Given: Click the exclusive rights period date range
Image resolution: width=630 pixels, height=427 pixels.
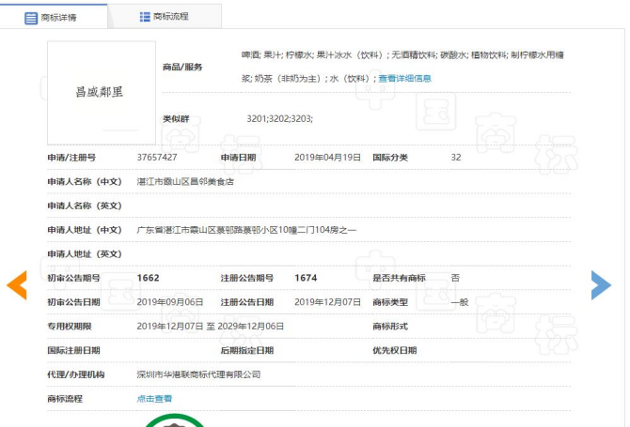Looking at the screenshot, I should pyautogui.click(x=210, y=326).
